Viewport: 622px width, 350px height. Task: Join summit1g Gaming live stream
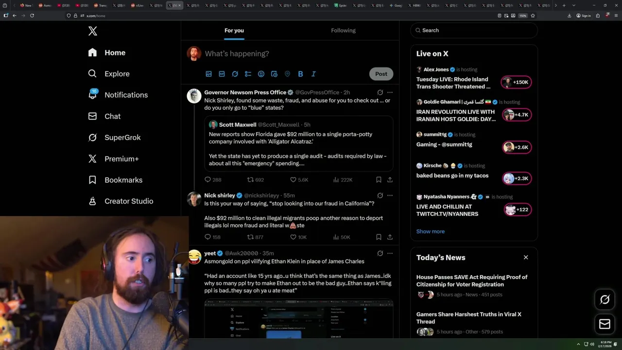coord(517,147)
